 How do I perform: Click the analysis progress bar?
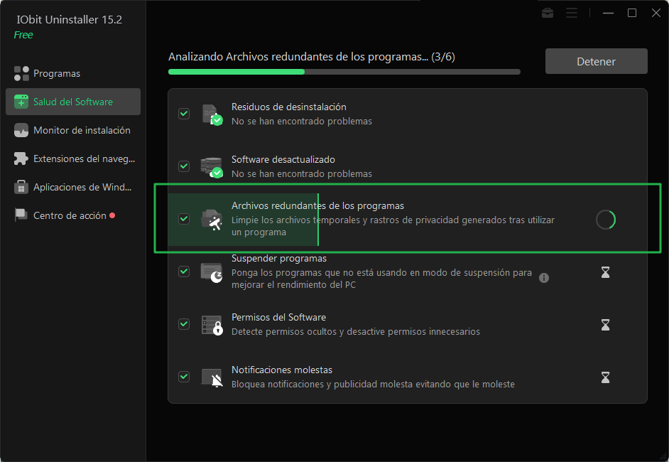pyautogui.click(x=344, y=72)
